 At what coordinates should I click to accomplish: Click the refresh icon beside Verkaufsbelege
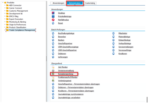pos(114,44)
